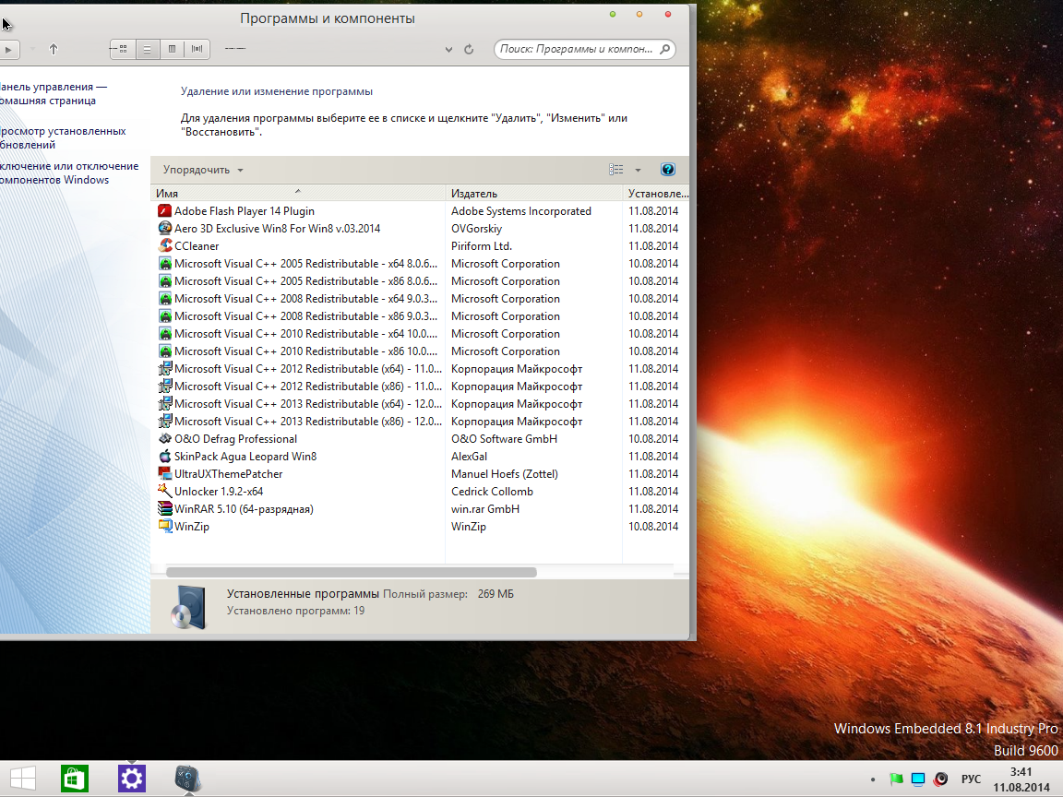1063x797 pixels.
Task: Click the search magnifier icon
Action: tap(665, 49)
